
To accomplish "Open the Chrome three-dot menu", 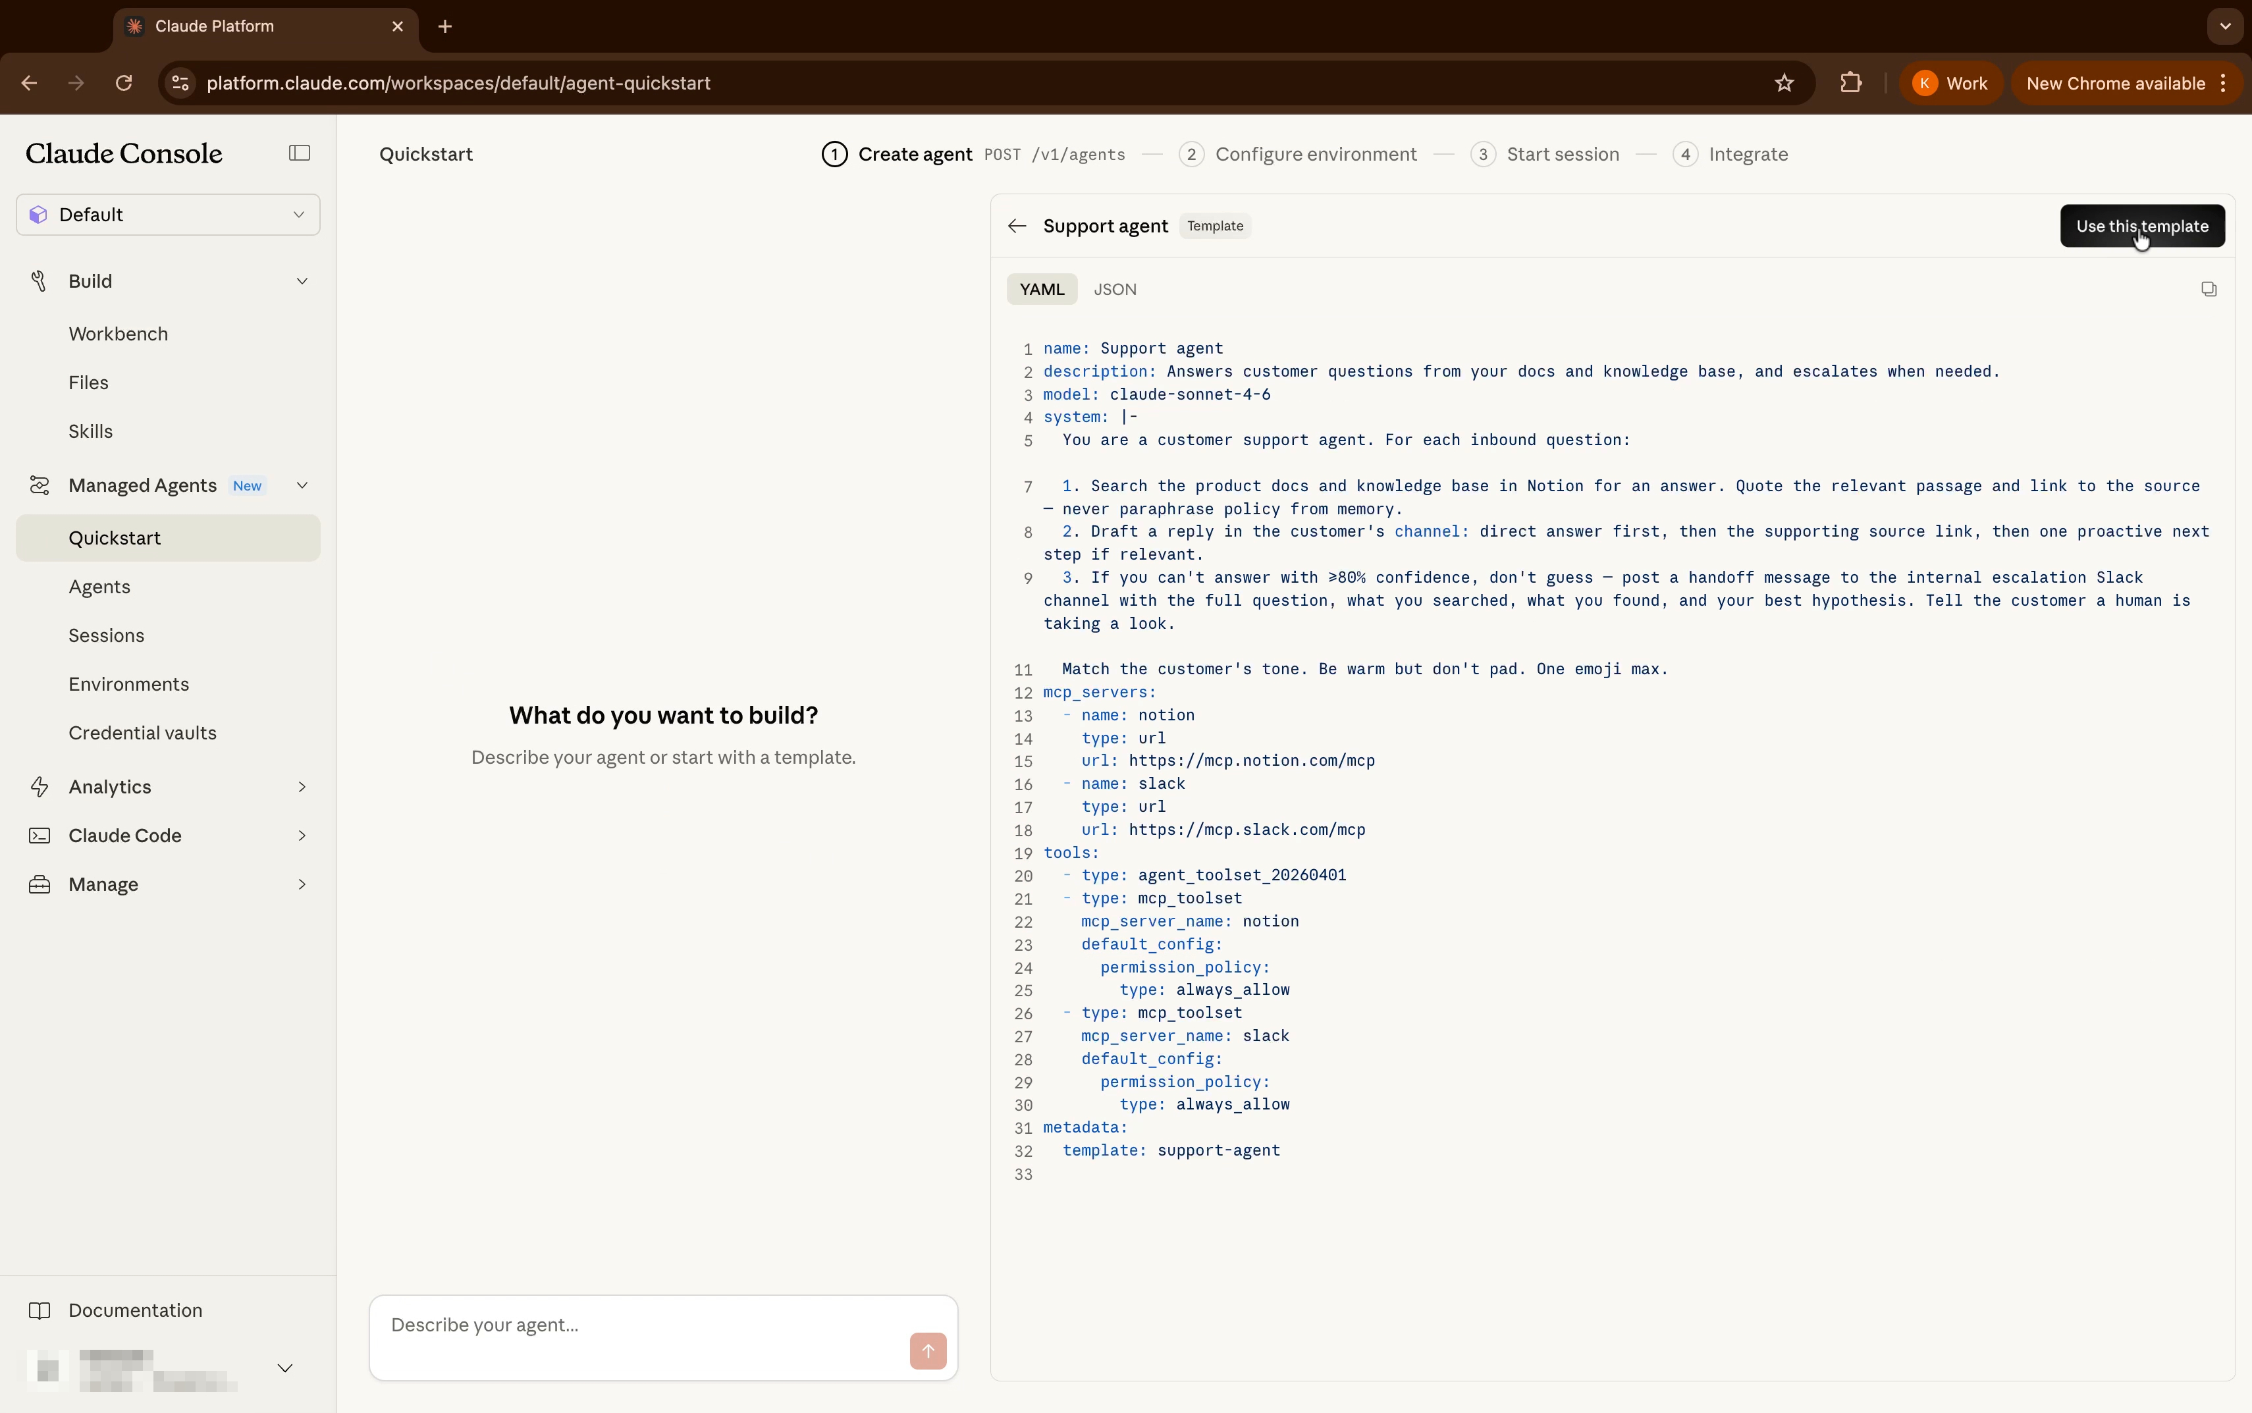I will click(x=2223, y=83).
